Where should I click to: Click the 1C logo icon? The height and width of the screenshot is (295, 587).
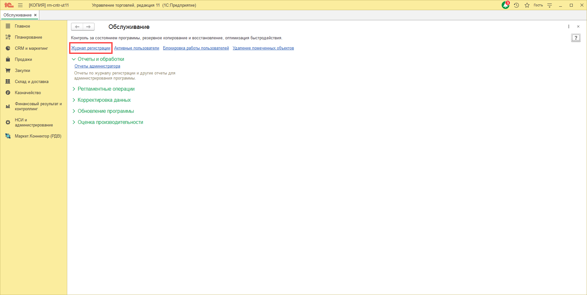tap(9, 5)
